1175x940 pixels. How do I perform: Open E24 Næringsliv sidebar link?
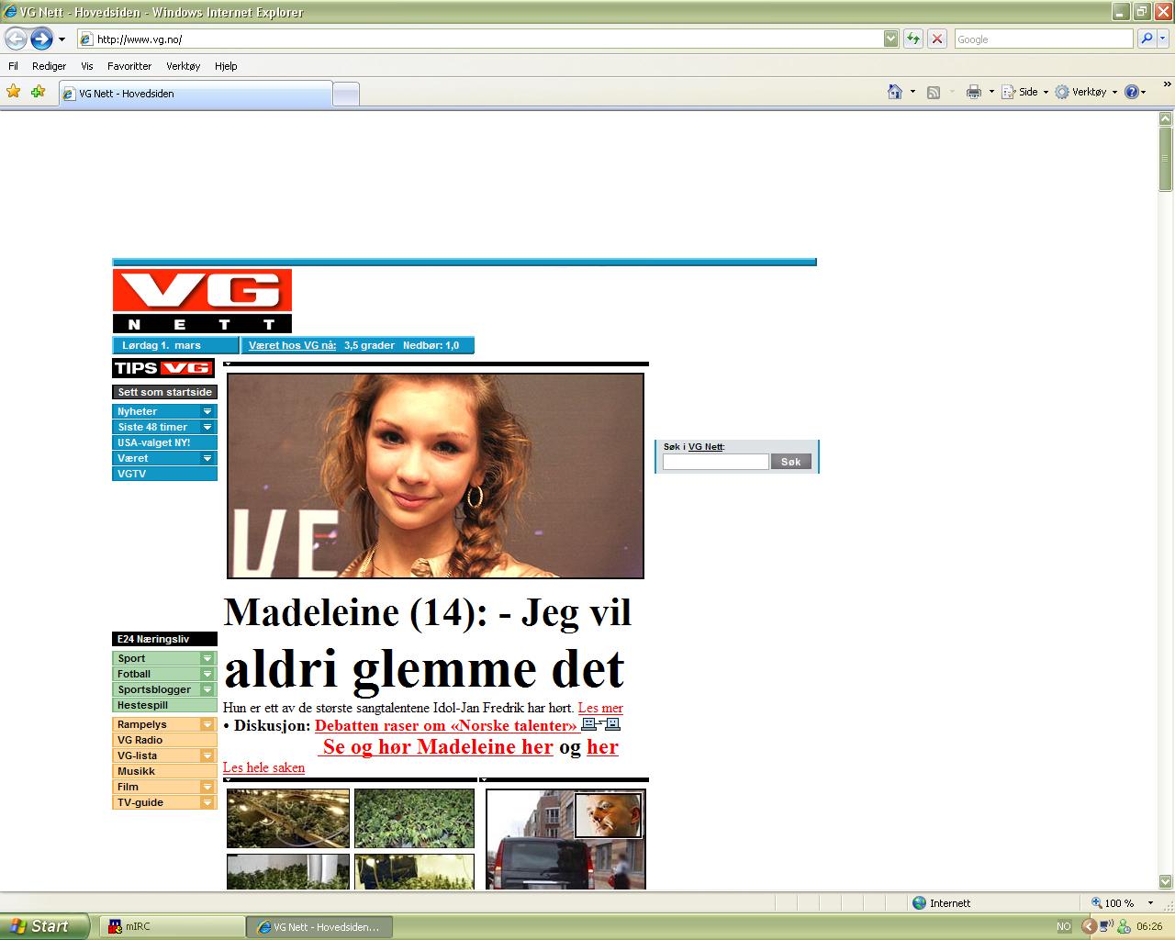point(164,639)
